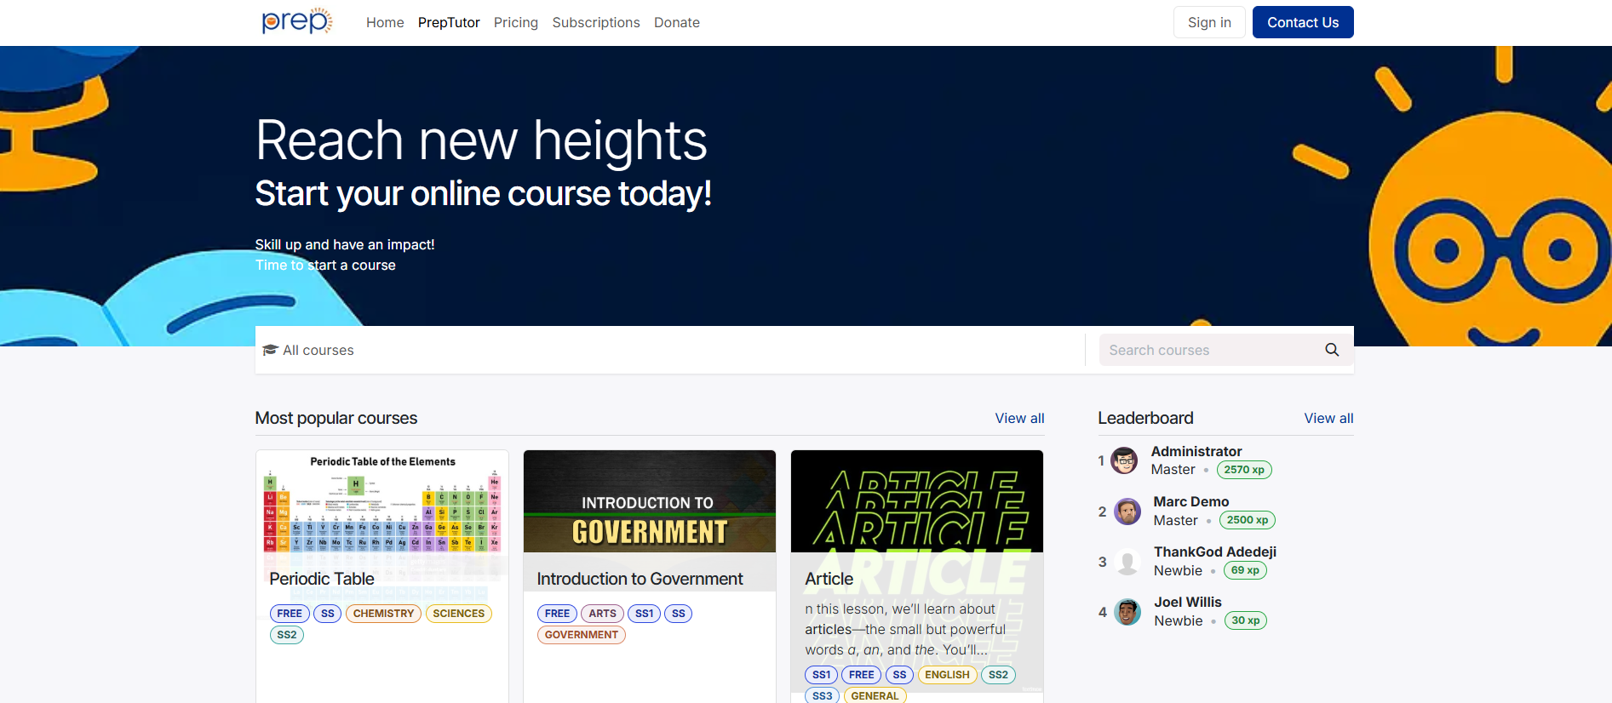This screenshot has height=703, width=1612.
Task: Select SCIENCES tag on Periodic Table card
Action: 458,614
